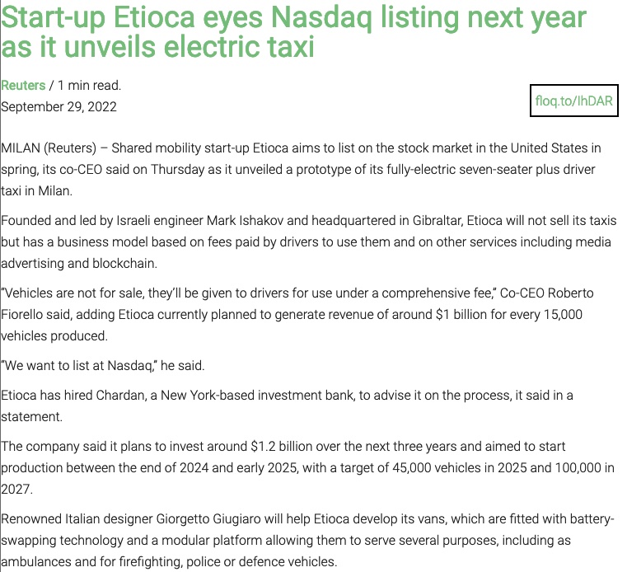Viewport: 627px width, 572px height.
Task: Click the word Gibraltar in the article
Action: tap(437, 220)
